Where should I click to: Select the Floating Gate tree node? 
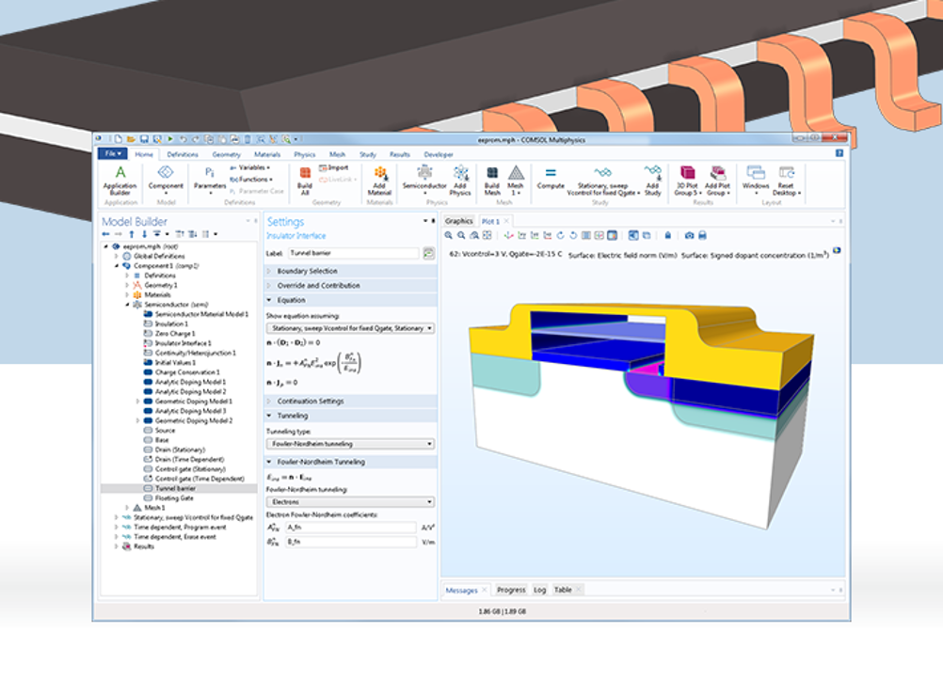coord(174,498)
